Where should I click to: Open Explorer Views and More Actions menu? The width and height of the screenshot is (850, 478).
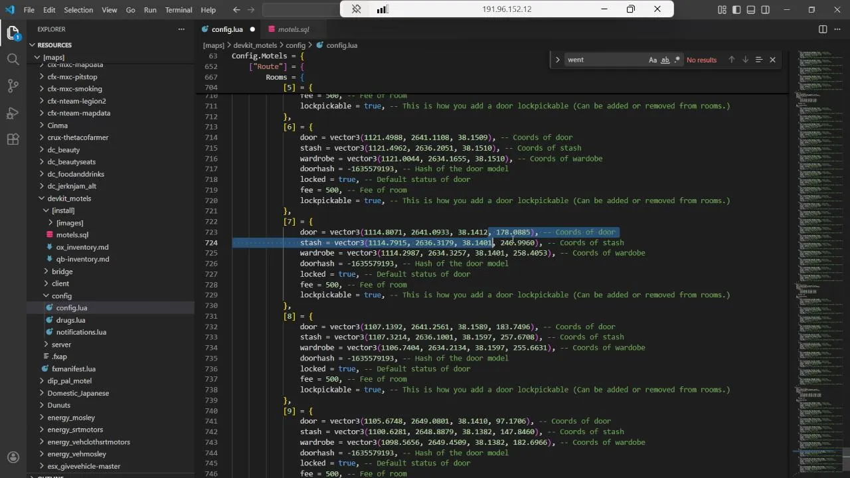pyautogui.click(x=181, y=29)
